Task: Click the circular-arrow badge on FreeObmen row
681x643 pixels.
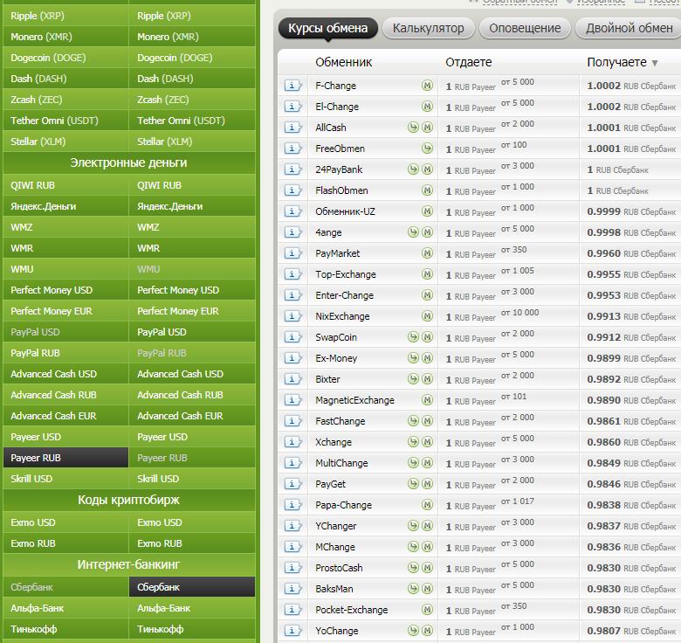Action: [427, 149]
